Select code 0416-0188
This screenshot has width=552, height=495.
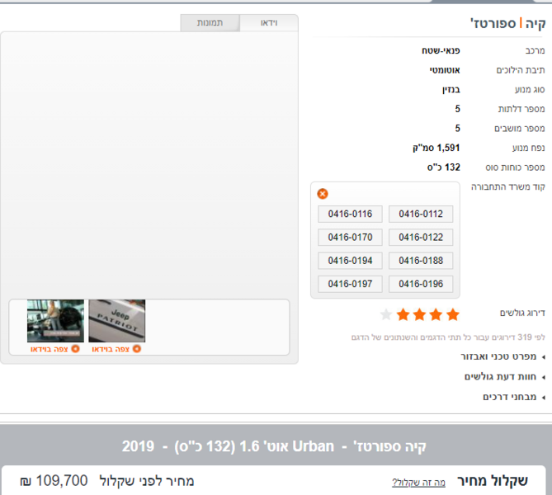point(421,261)
